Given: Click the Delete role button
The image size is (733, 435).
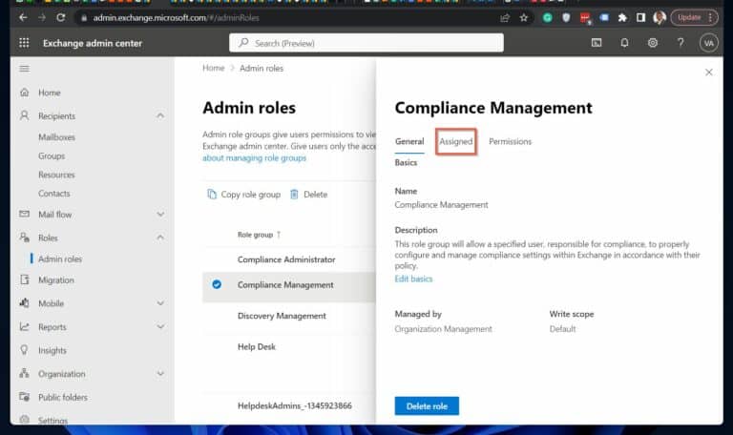Looking at the screenshot, I should coord(427,406).
